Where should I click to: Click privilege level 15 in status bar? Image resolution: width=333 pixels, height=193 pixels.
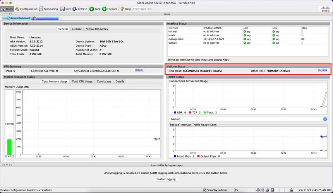click(236, 190)
